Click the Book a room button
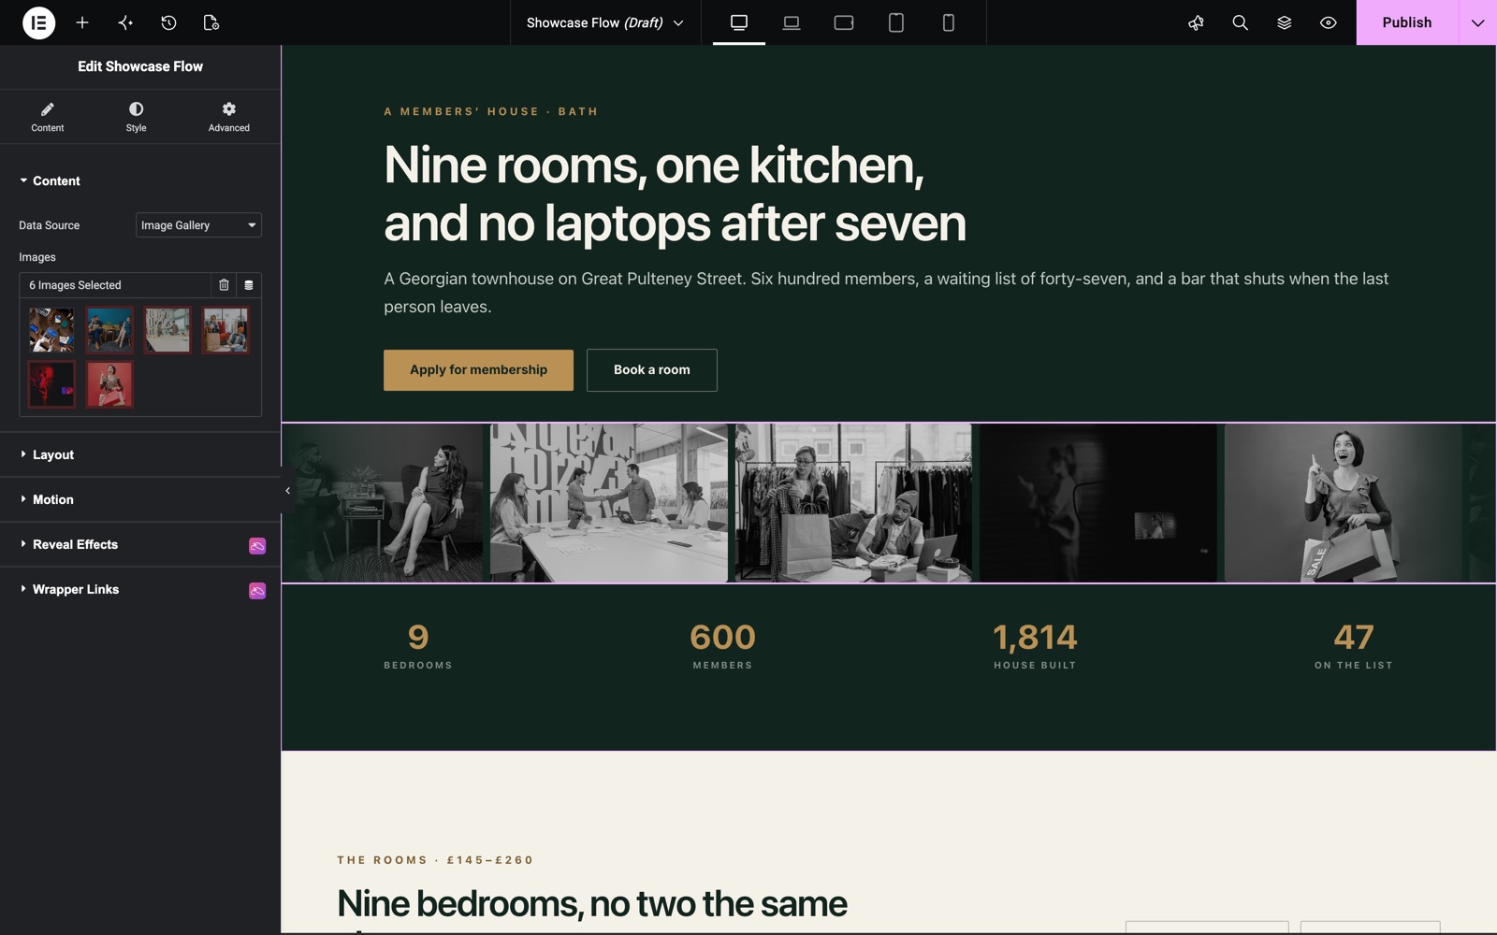This screenshot has height=935, width=1497. [x=651, y=370]
